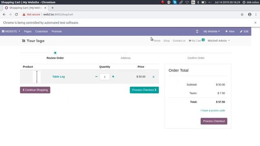Click the New content button
The image size is (260, 146).
click(230, 31)
